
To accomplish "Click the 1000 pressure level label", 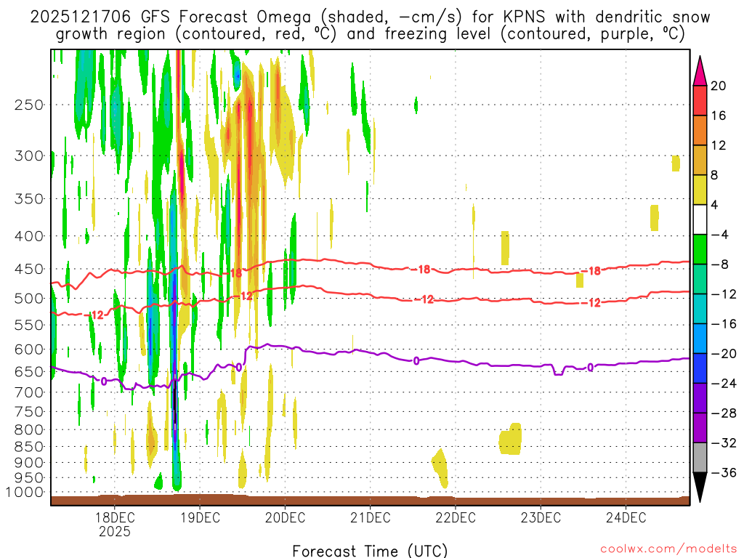I will 25,492.
